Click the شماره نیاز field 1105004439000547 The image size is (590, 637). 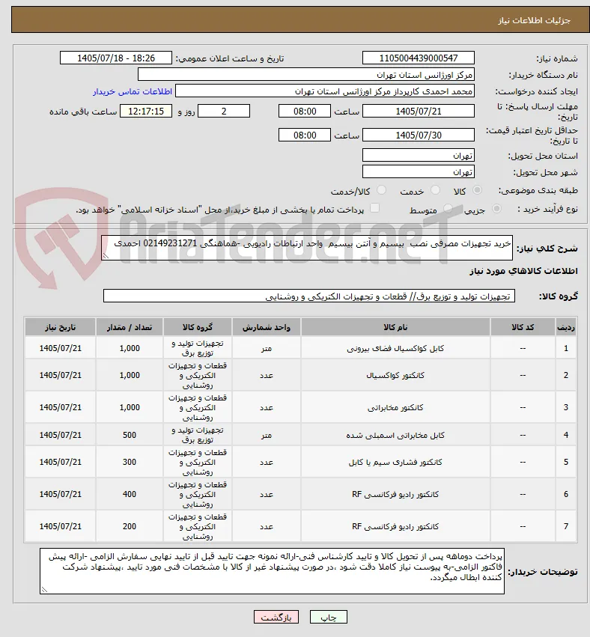click(418, 58)
